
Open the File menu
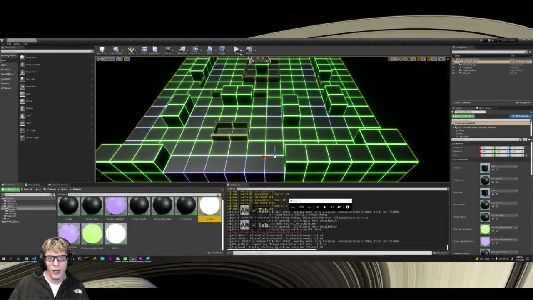pos(3,44)
